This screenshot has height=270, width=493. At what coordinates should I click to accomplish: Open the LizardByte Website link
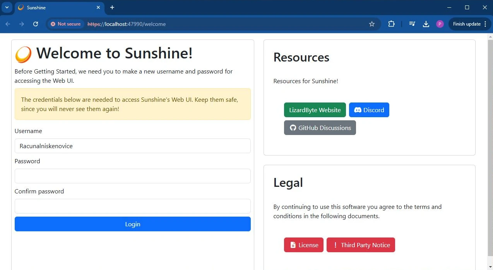[x=315, y=110]
